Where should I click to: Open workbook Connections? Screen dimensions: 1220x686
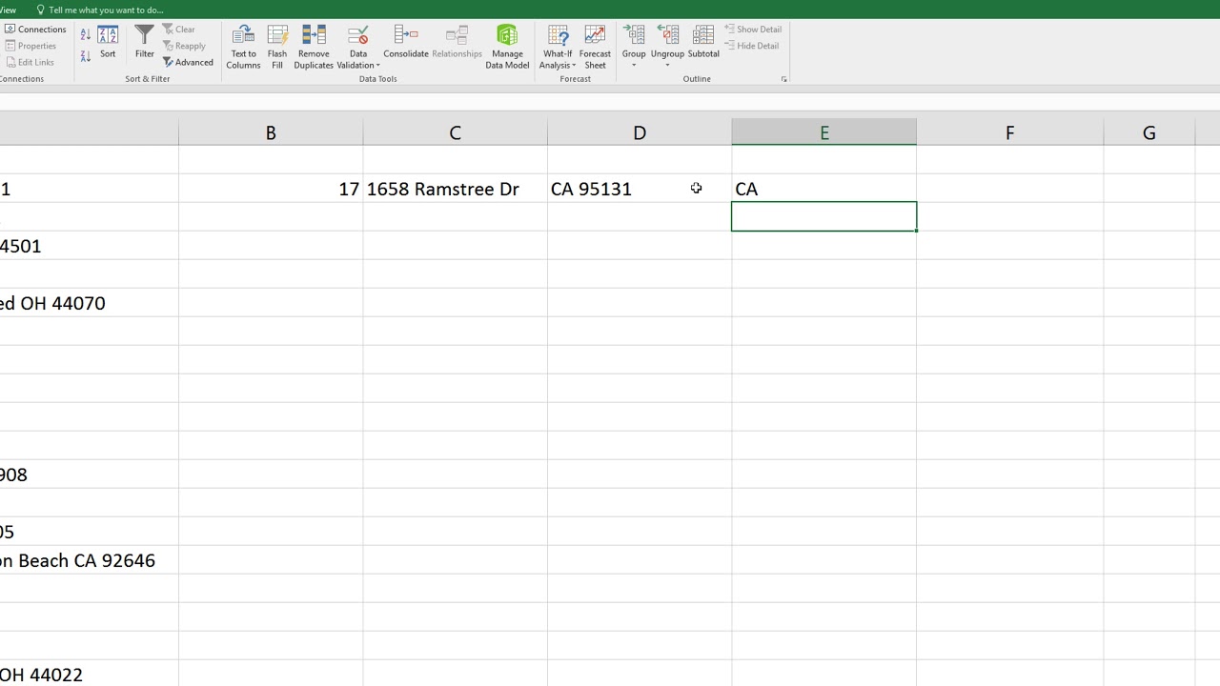[x=35, y=30]
